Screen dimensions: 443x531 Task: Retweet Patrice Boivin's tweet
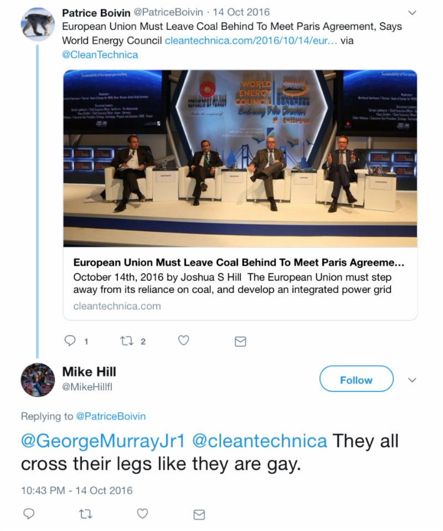click(x=127, y=341)
